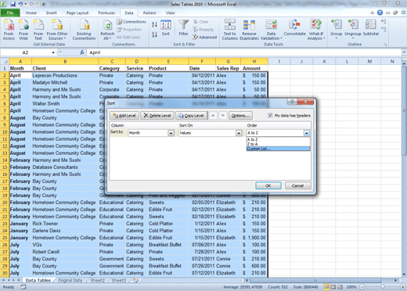
Task: Open the Original Data sheet tab
Action: click(70, 280)
